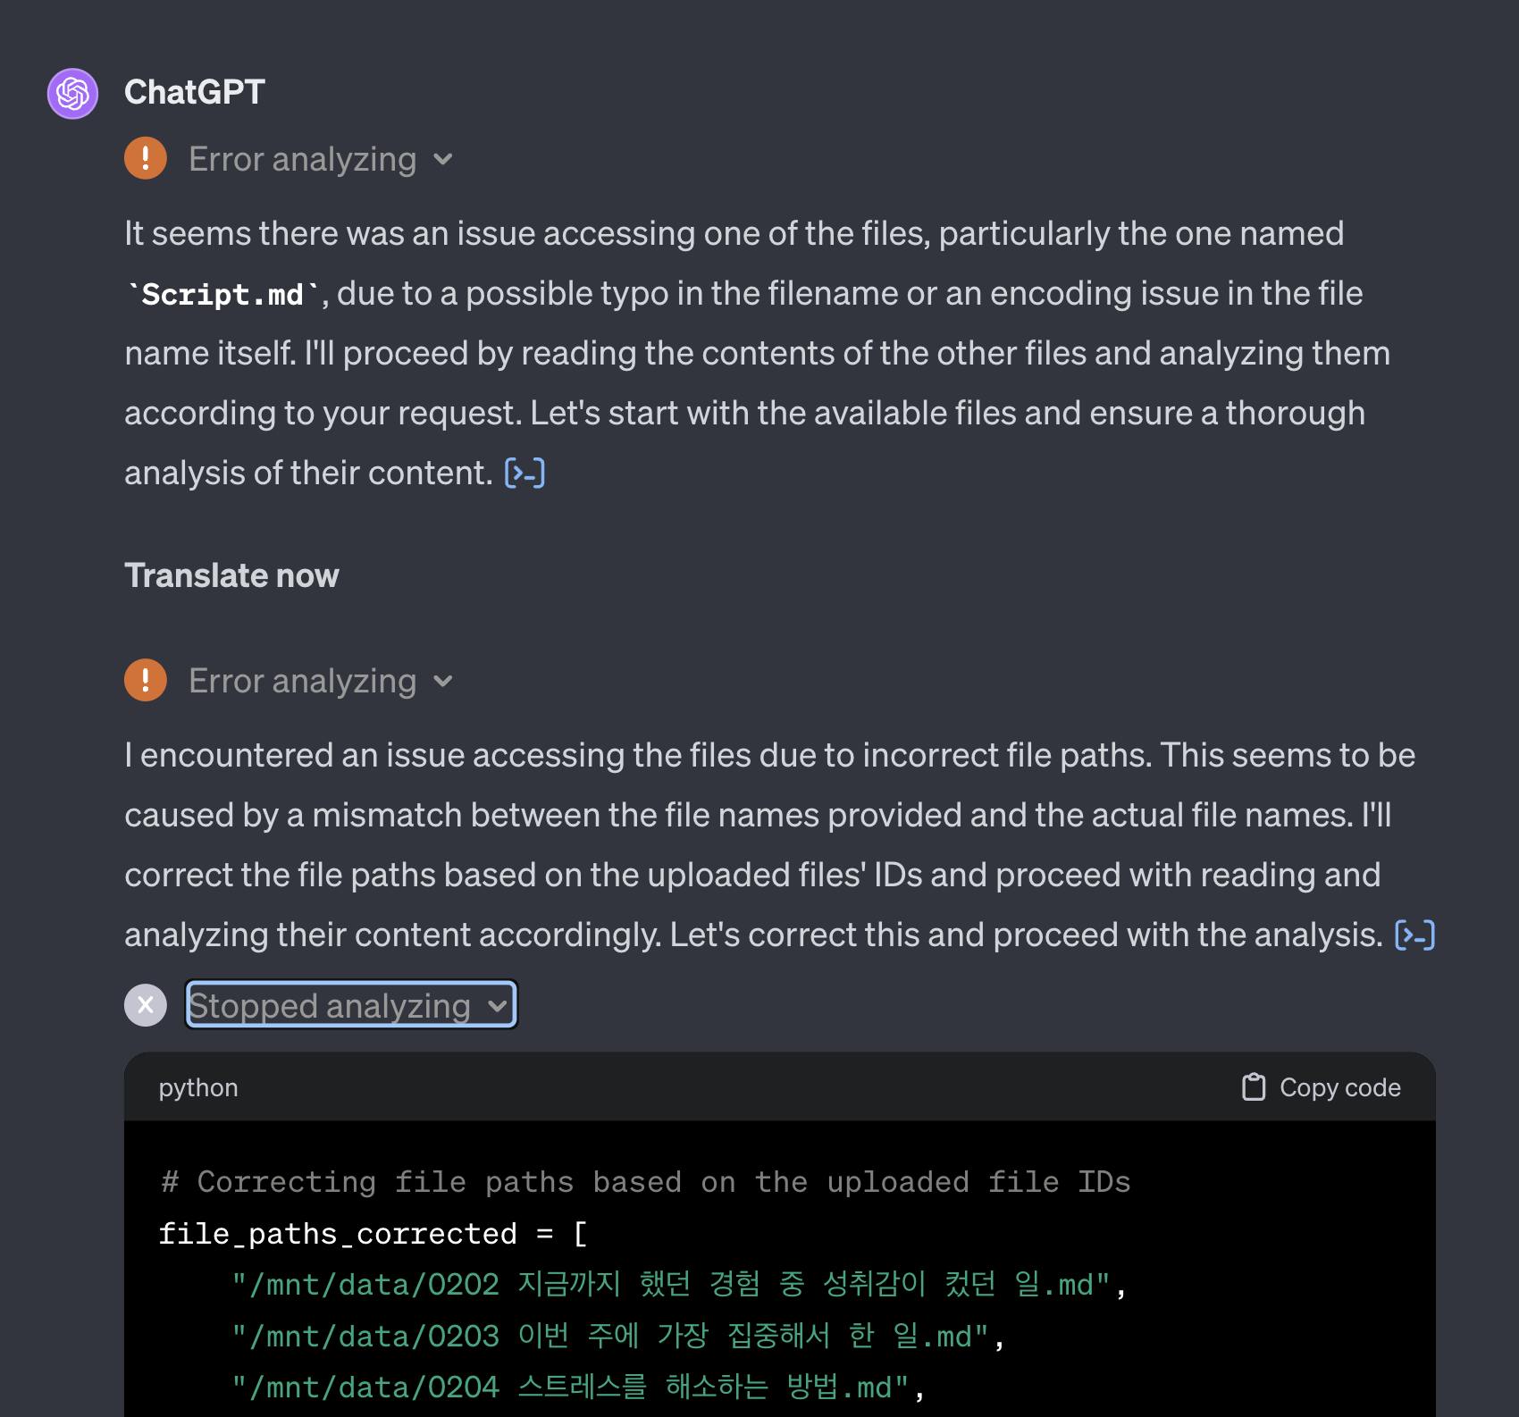Click the first "Error analyzing" status label

coord(302,159)
